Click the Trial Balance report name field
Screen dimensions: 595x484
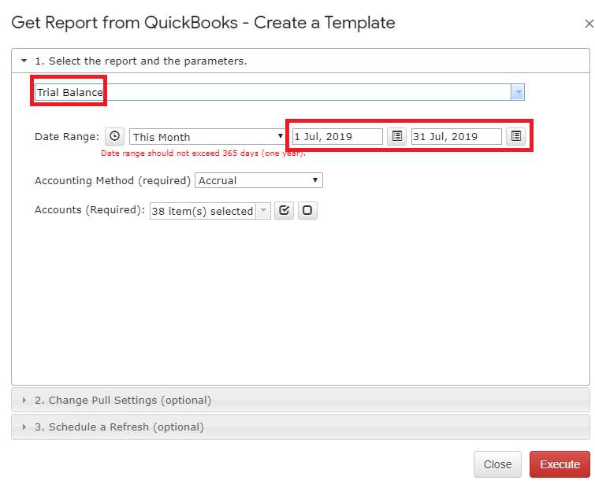click(273, 92)
